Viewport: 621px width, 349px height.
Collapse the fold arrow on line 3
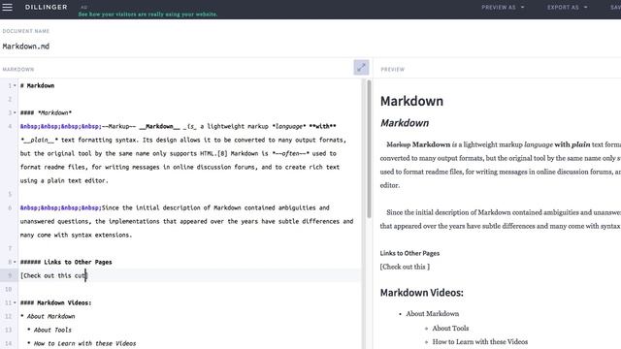point(16,112)
